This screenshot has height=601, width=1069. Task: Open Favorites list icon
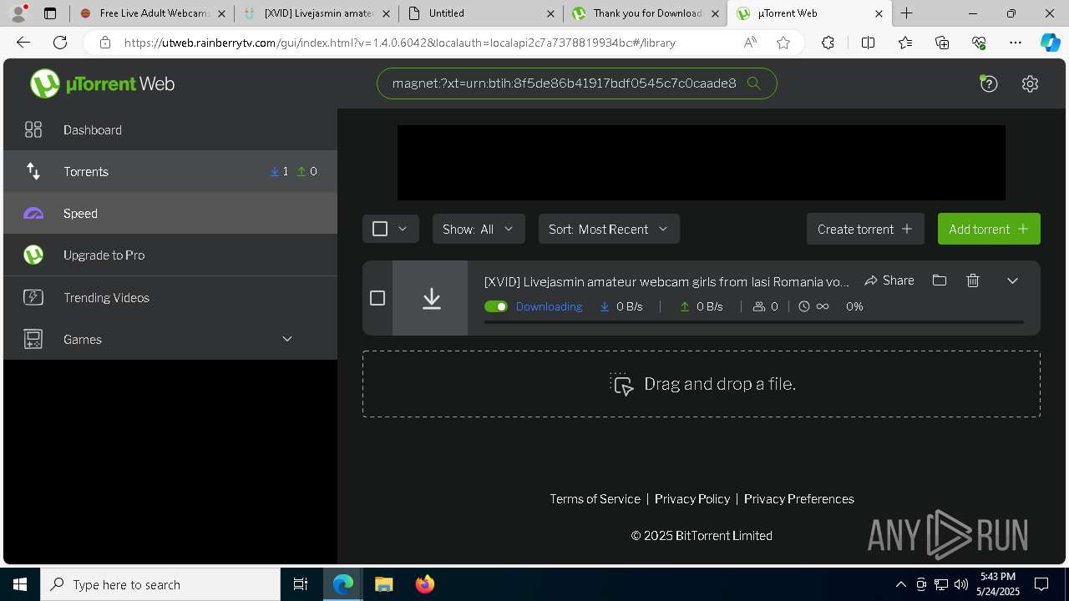point(905,43)
